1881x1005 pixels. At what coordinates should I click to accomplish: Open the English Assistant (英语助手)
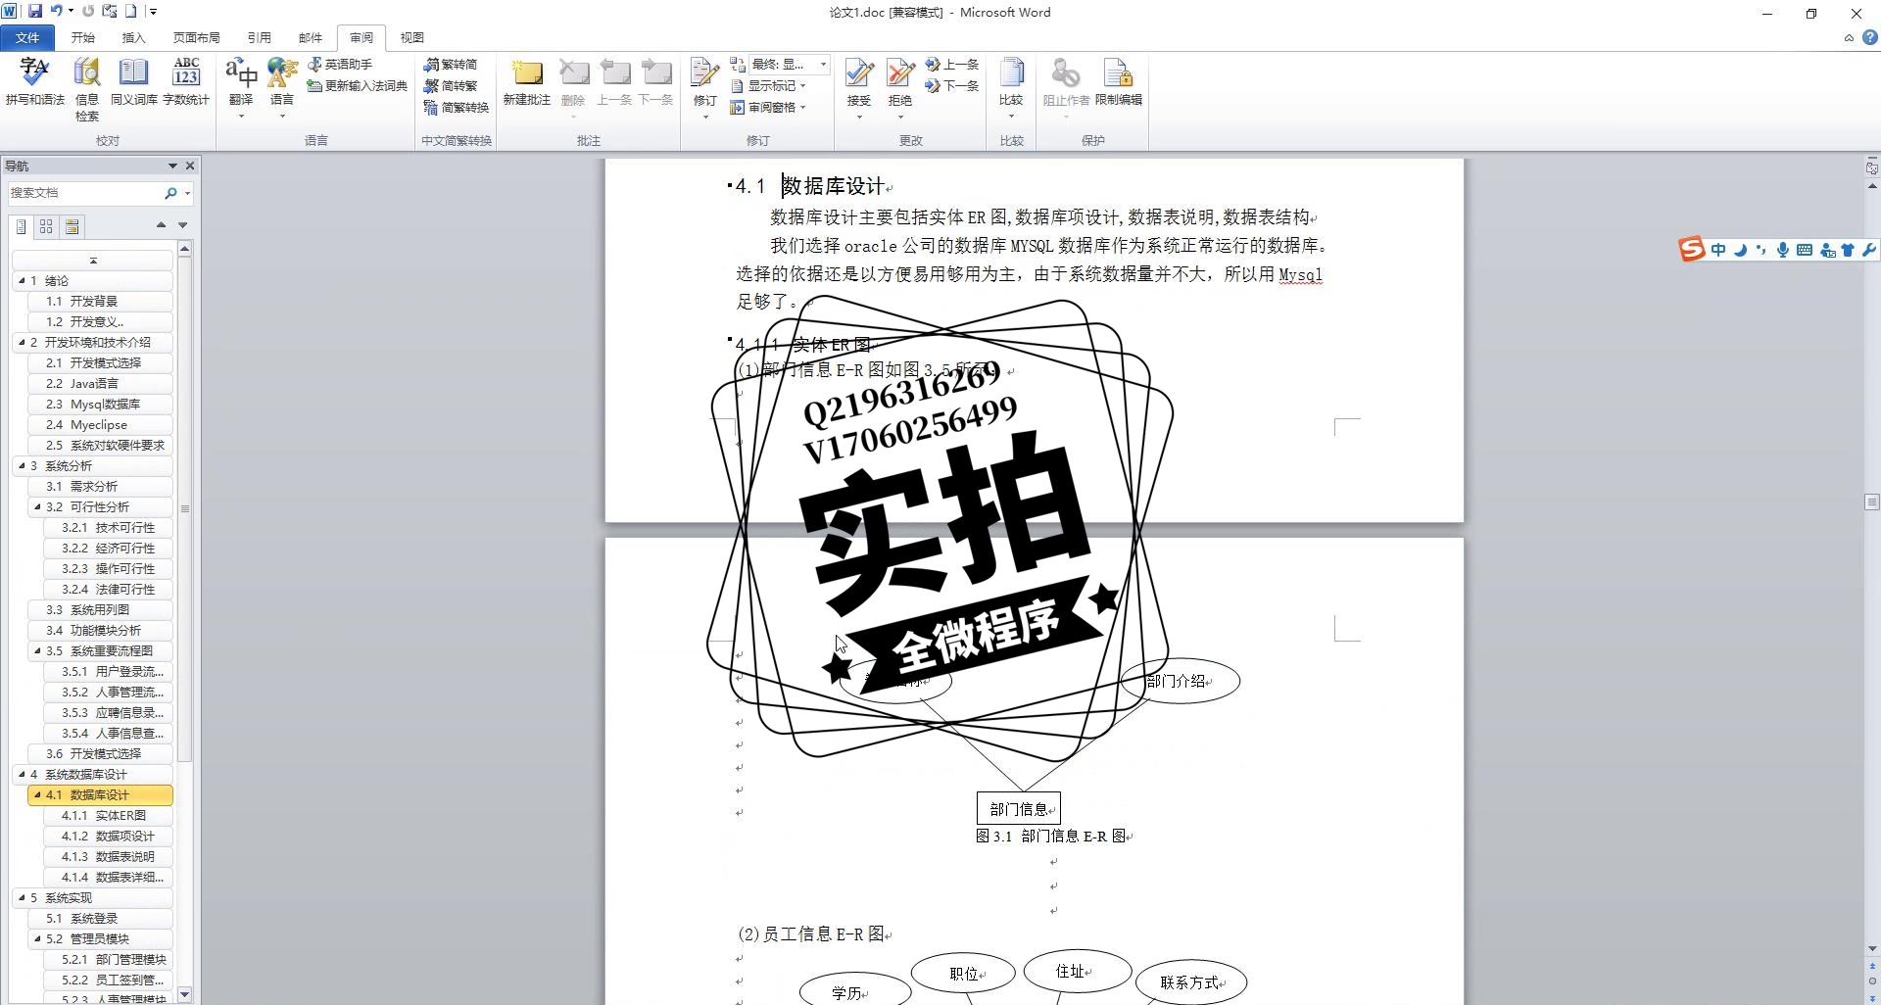[x=340, y=64]
